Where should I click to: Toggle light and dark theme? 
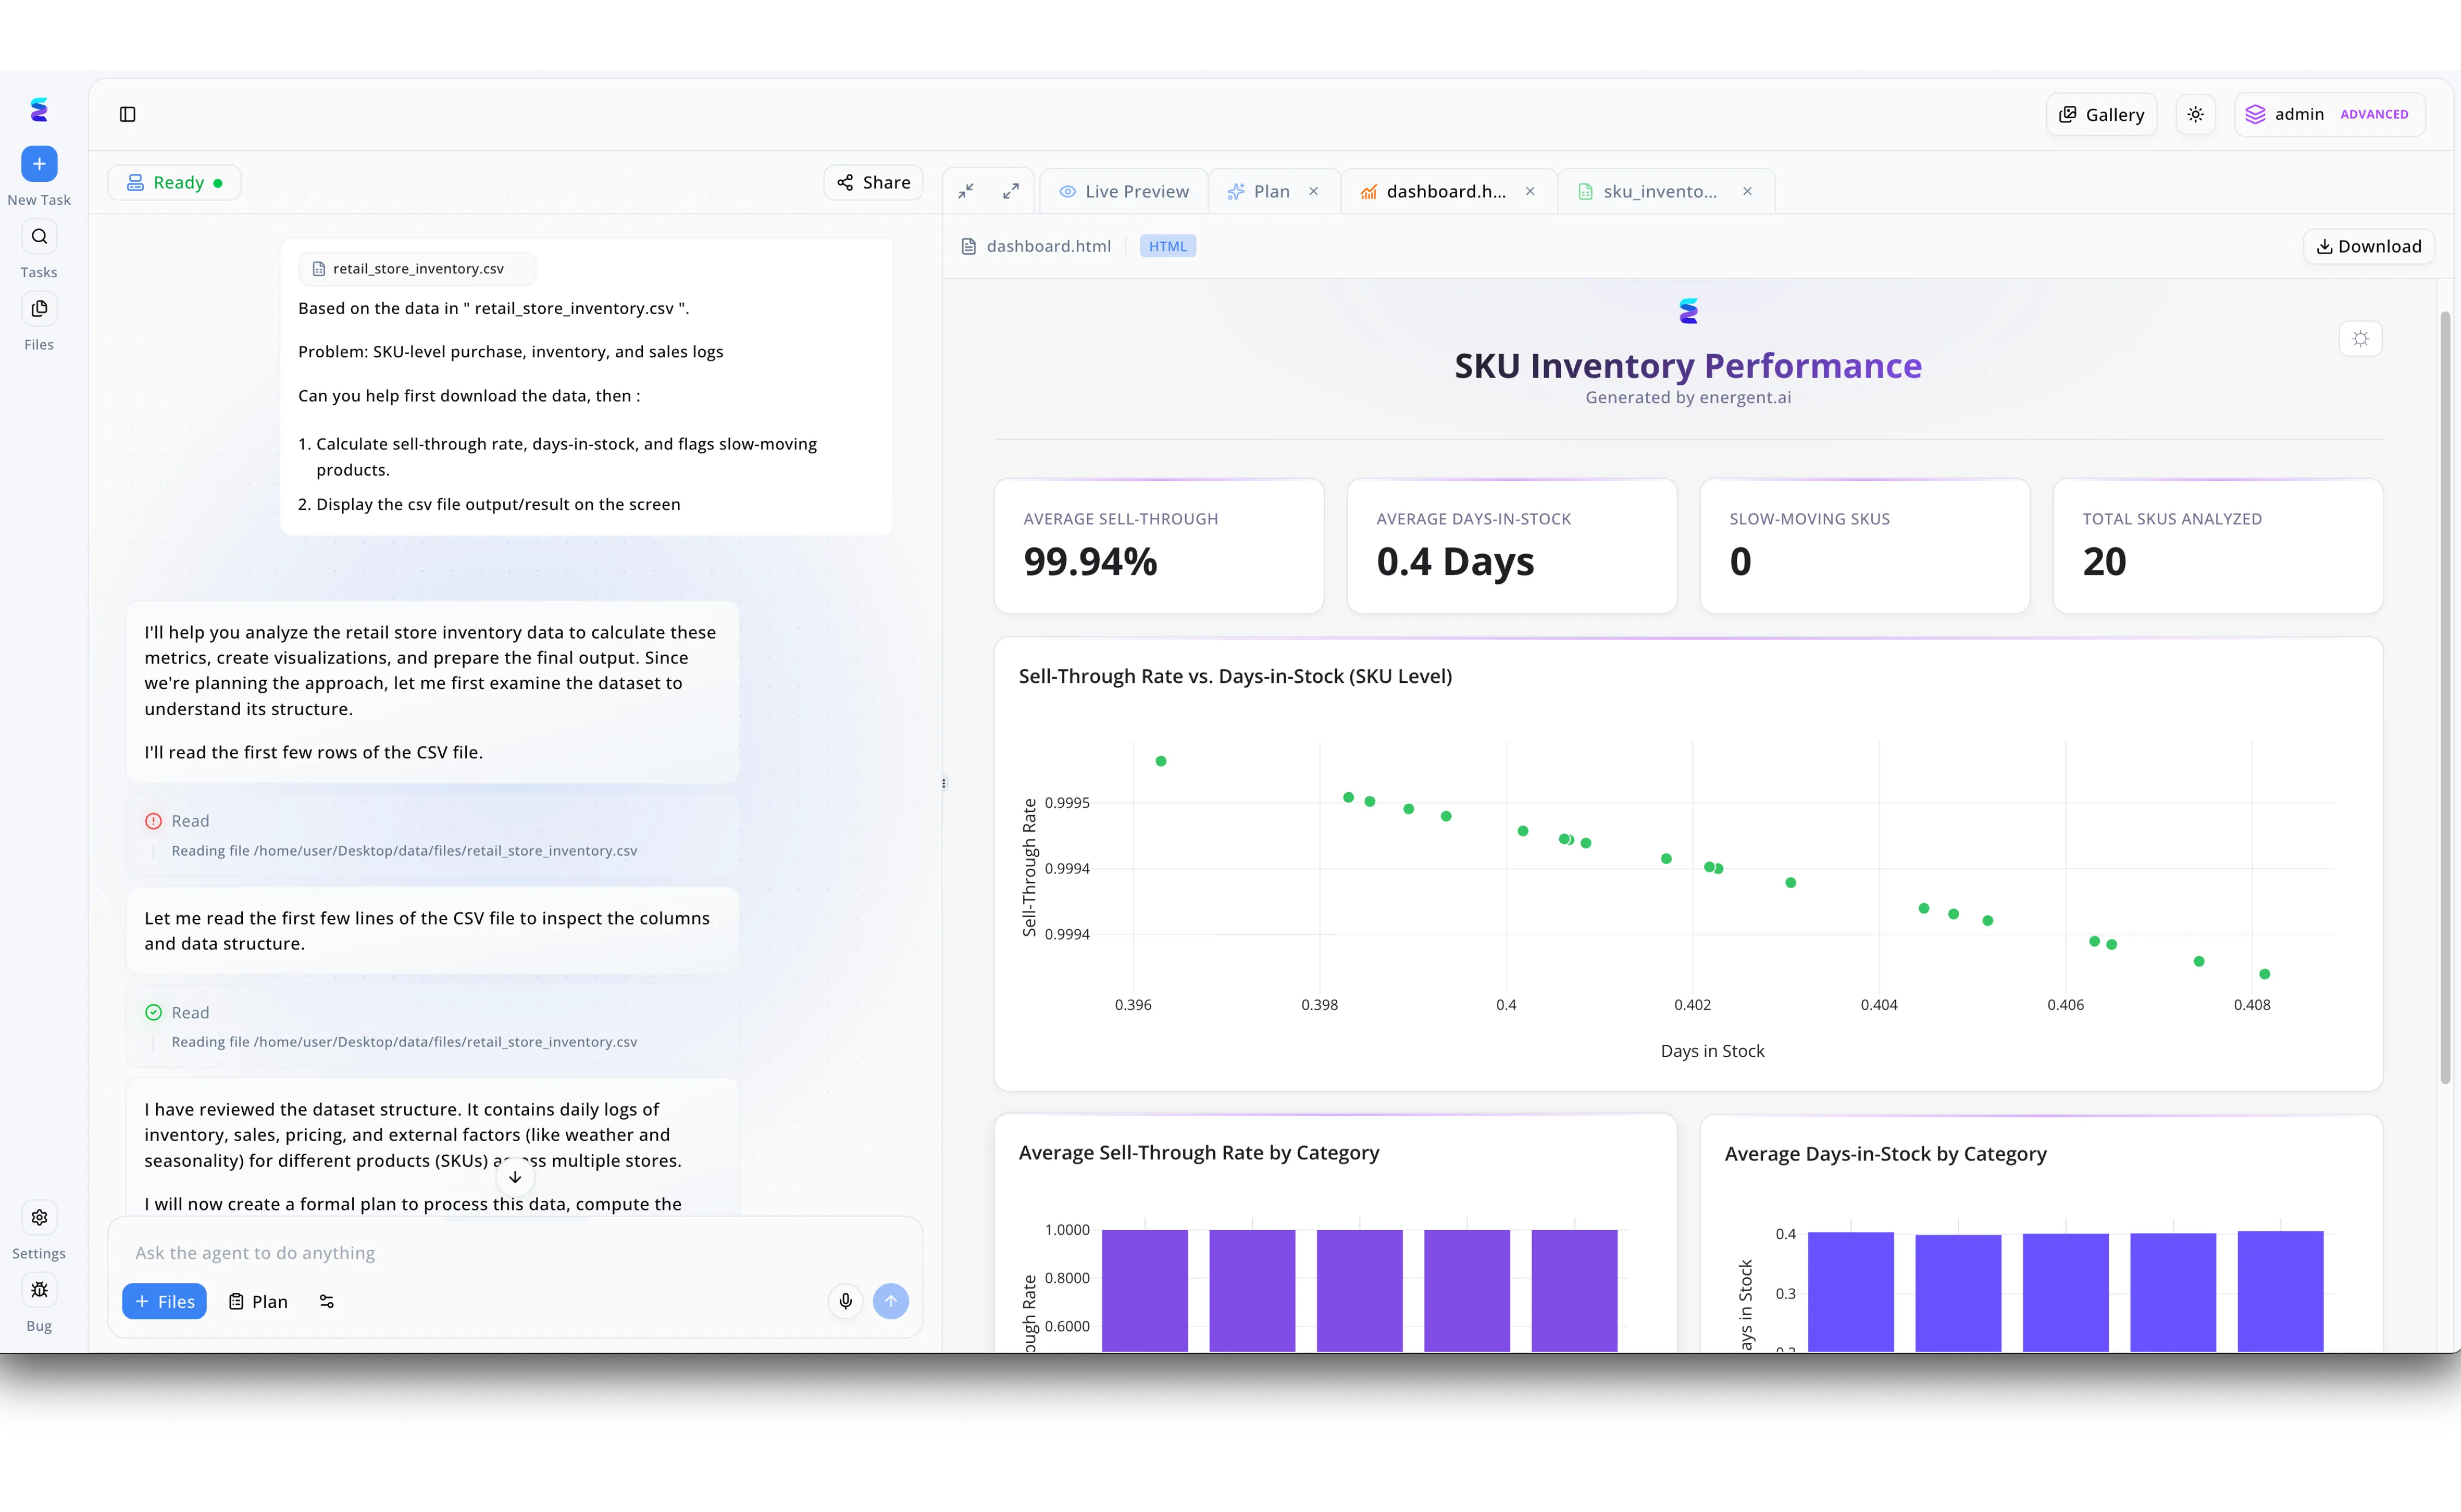(2196, 114)
